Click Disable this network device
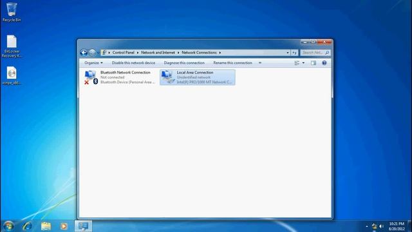Image resolution: width=412 pixels, height=232 pixels. pyautogui.click(x=133, y=63)
